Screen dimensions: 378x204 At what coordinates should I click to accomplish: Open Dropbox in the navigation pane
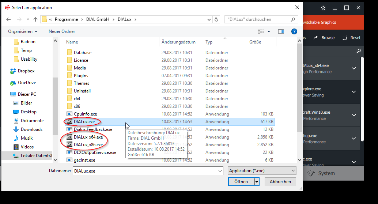(x=22, y=71)
